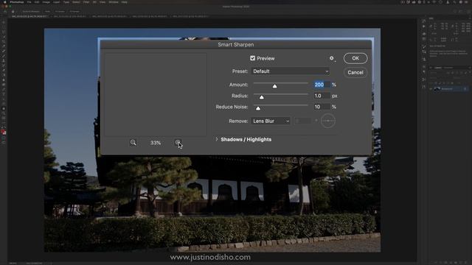Click the red foreground color swatch in the toolbar

[x=3, y=132]
